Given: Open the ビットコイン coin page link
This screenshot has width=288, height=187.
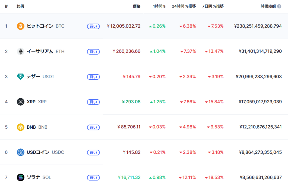Looking at the screenshot, I should point(40,26).
